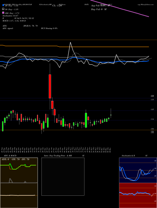Click the tall red candlestick at the price spike
This screenshot has height=208, width=157.
click(x=50, y=86)
